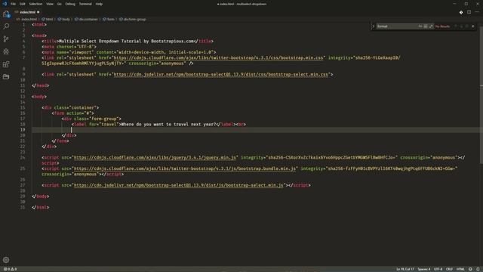The height and width of the screenshot is (272, 483).
Task: Toggle Find in selection
Action: 467,26
